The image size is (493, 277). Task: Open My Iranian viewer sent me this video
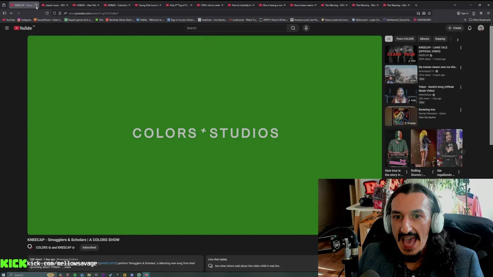point(401,74)
